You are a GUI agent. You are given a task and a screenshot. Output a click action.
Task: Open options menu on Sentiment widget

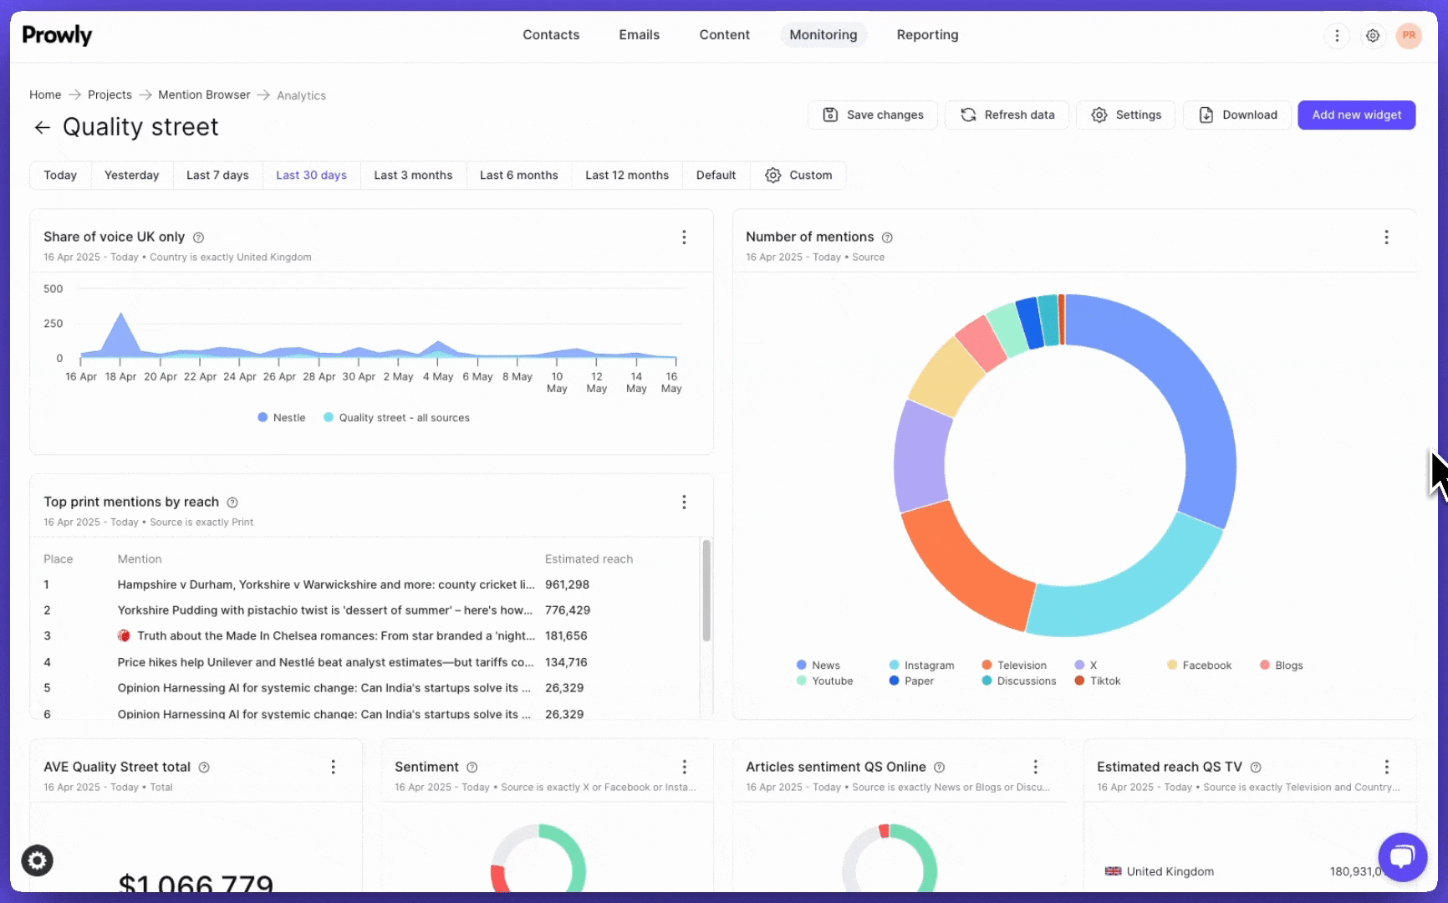coord(685,767)
